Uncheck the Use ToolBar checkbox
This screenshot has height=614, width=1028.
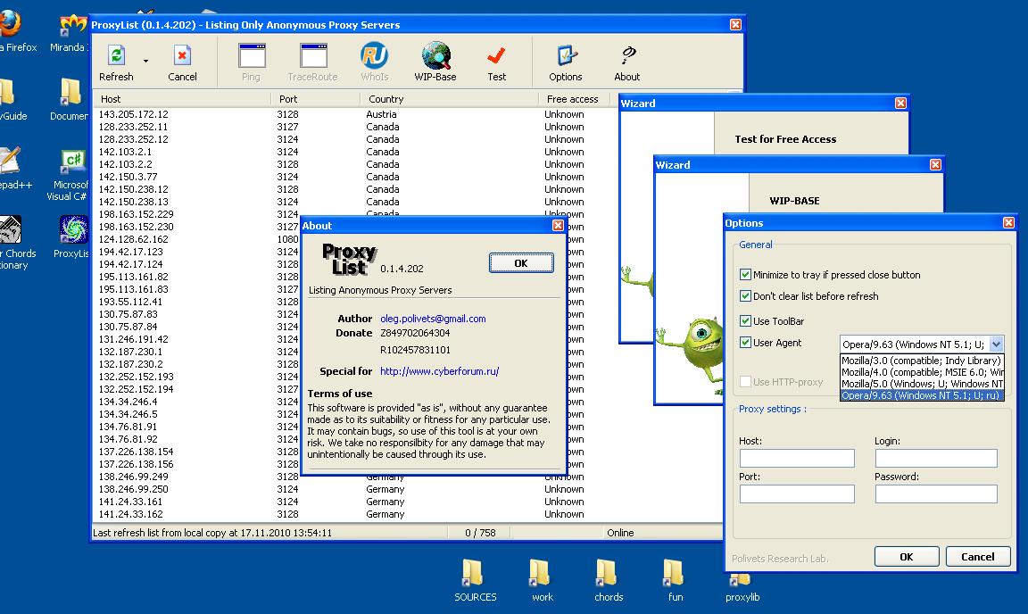pos(745,320)
